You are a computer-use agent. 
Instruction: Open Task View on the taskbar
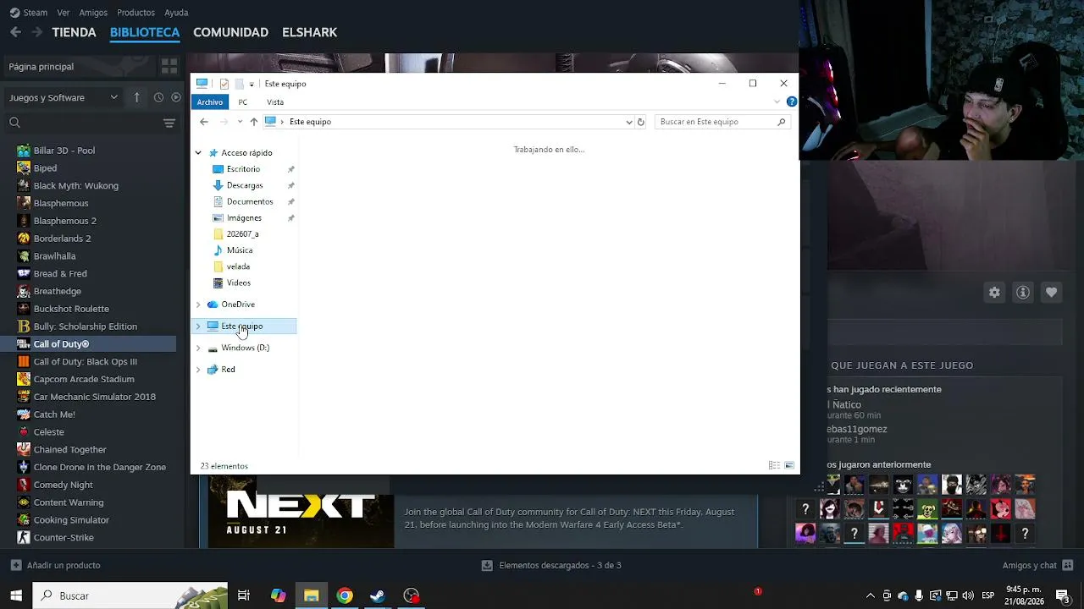pos(244,595)
